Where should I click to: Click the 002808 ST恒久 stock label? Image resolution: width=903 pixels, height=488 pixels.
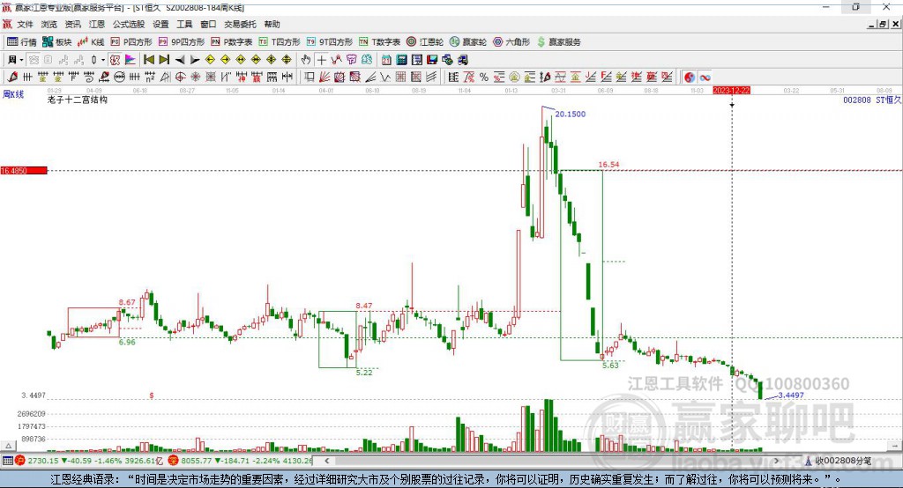[x=872, y=100]
